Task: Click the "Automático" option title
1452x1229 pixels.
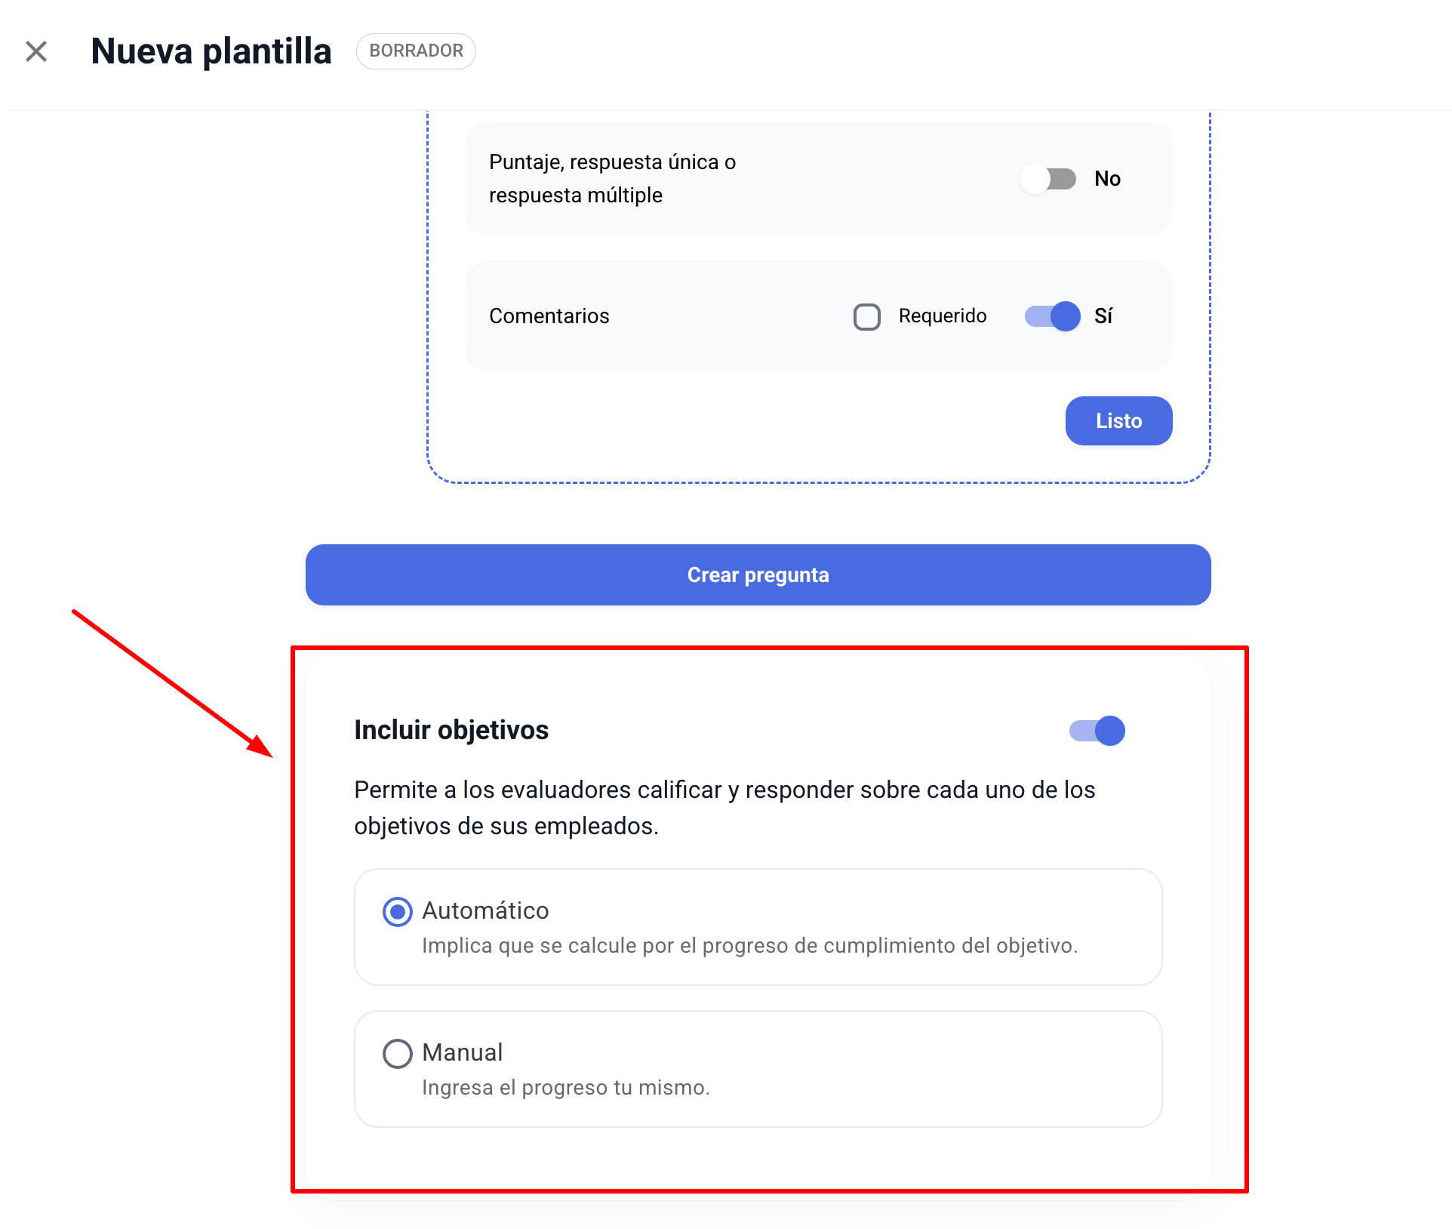Action: point(485,910)
